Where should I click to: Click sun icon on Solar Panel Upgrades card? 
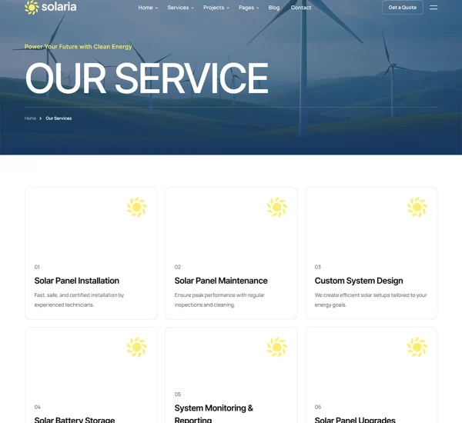(x=417, y=347)
